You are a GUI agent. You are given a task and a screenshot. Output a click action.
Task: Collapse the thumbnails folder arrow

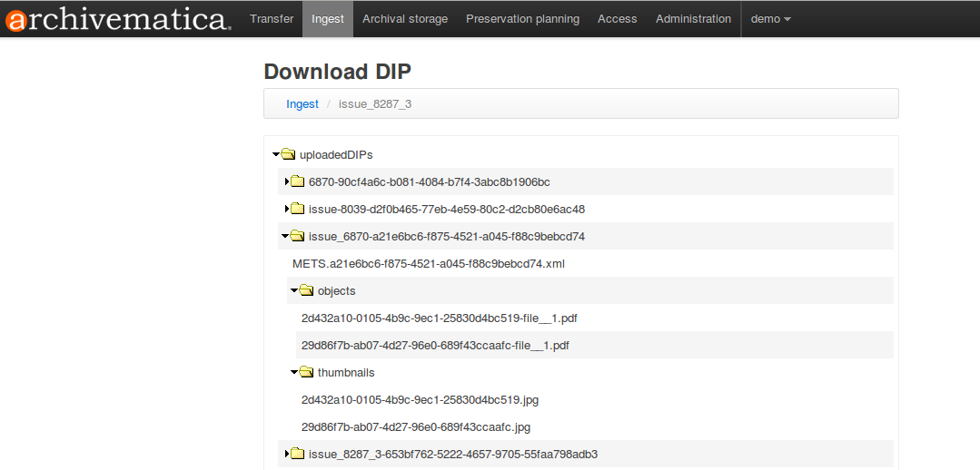point(294,372)
